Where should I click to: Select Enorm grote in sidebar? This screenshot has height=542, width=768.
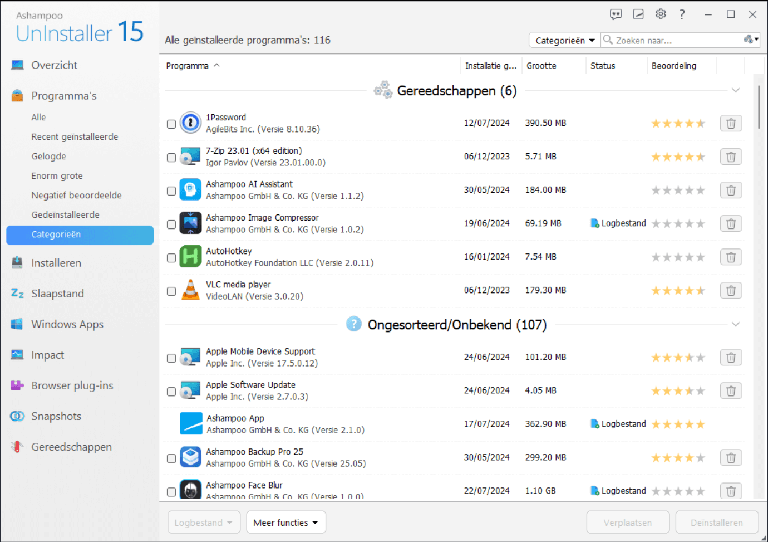[x=57, y=175]
